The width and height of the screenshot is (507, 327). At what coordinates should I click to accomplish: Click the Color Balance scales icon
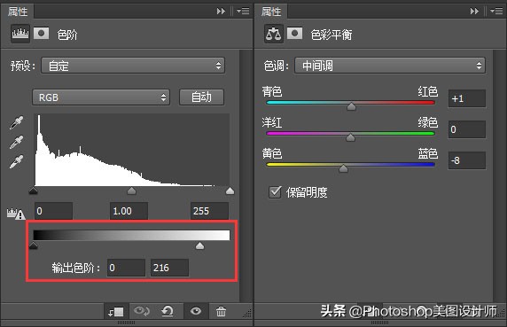(x=274, y=34)
